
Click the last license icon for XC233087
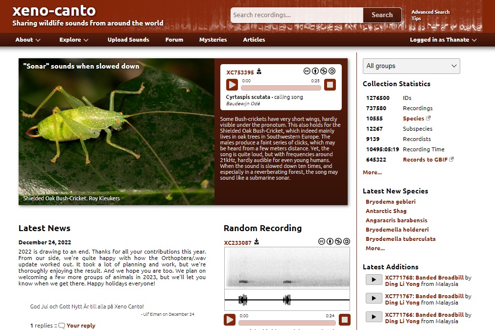tap(347, 241)
